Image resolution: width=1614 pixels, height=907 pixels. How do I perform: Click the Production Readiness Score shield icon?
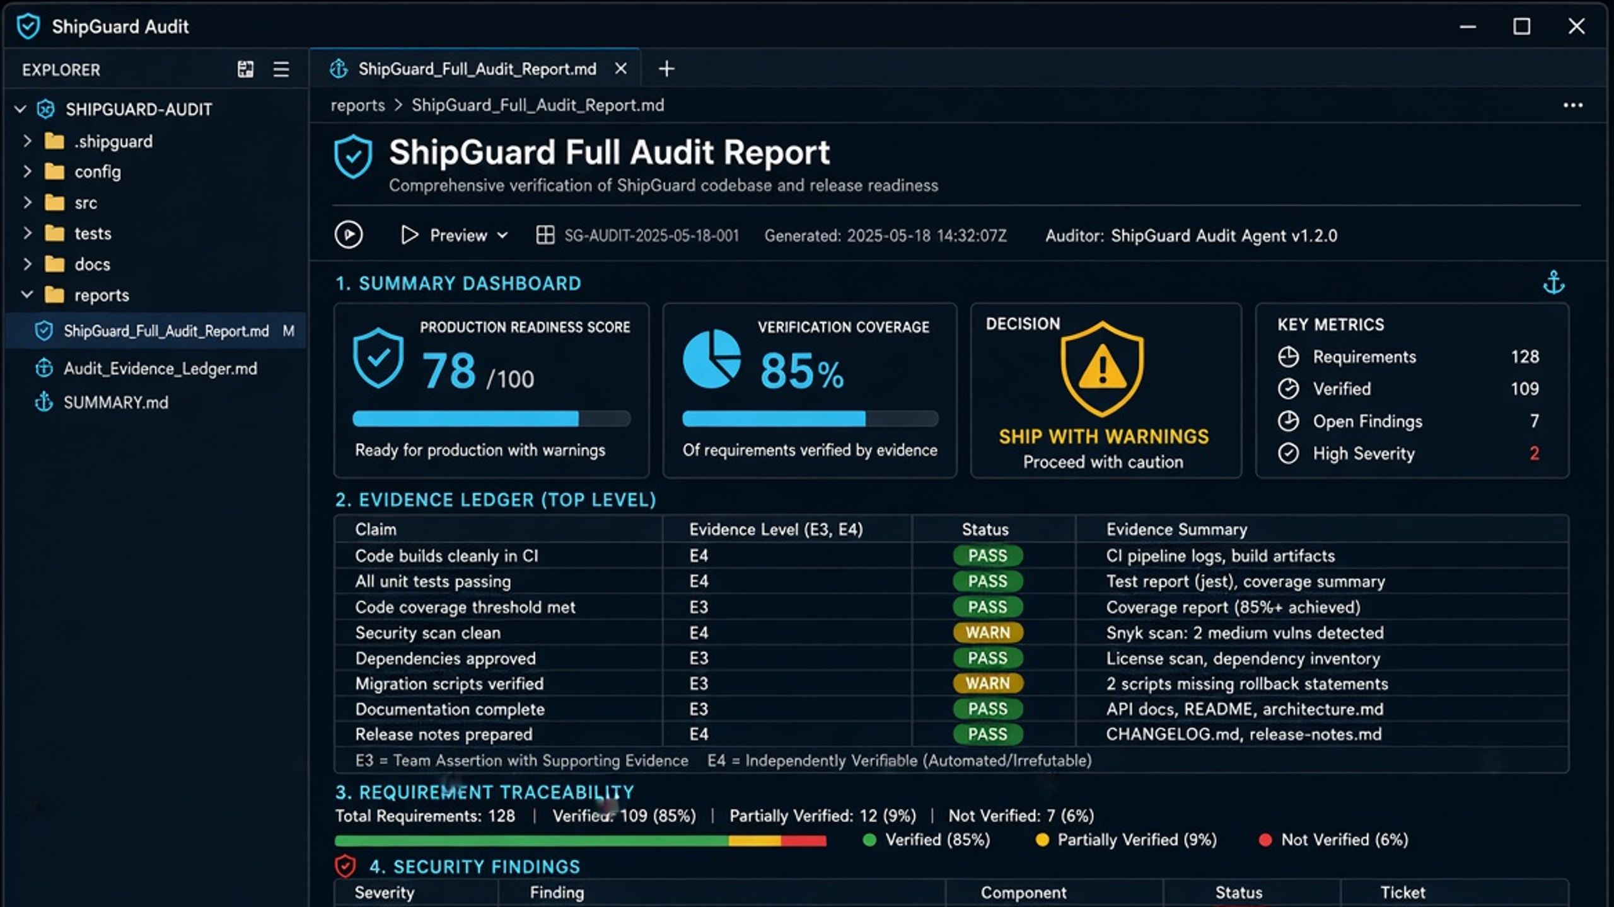point(378,357)
